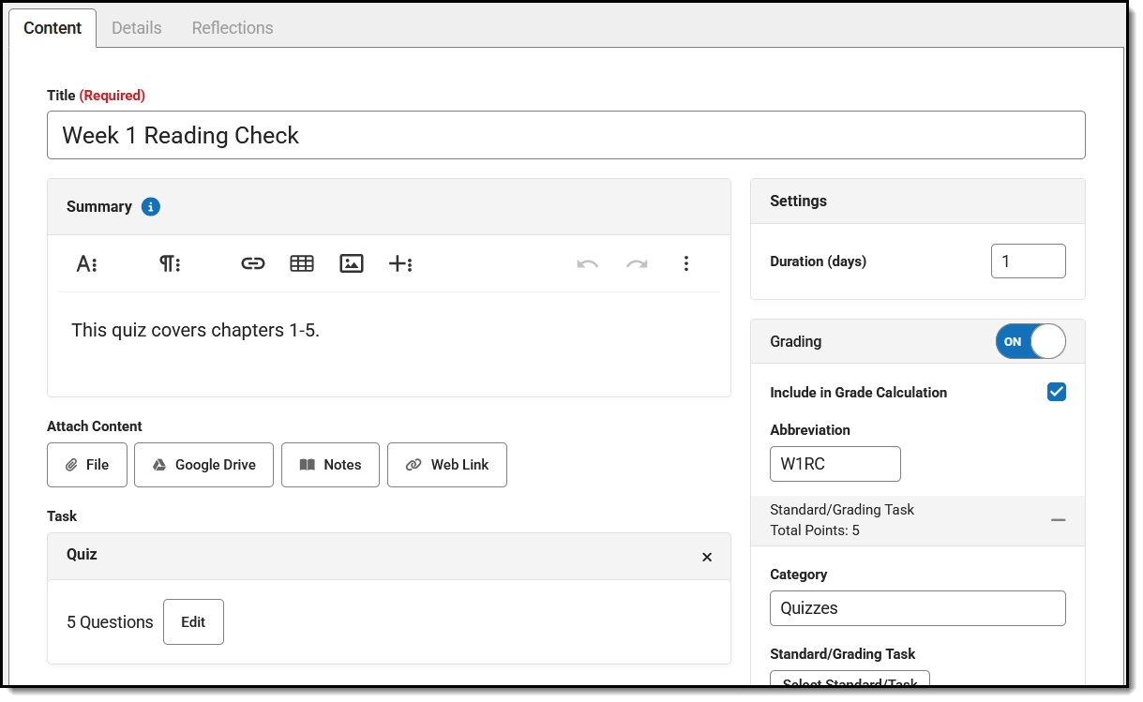Attach Notes content

pyautogui.click(x=330, y=465)
